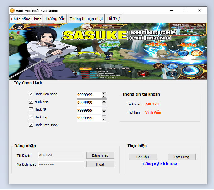Close the Hack Mod Nhẫn Giả window
Image resolution: width=214 pixels, height=190 pixels.
tap(200, 10)
